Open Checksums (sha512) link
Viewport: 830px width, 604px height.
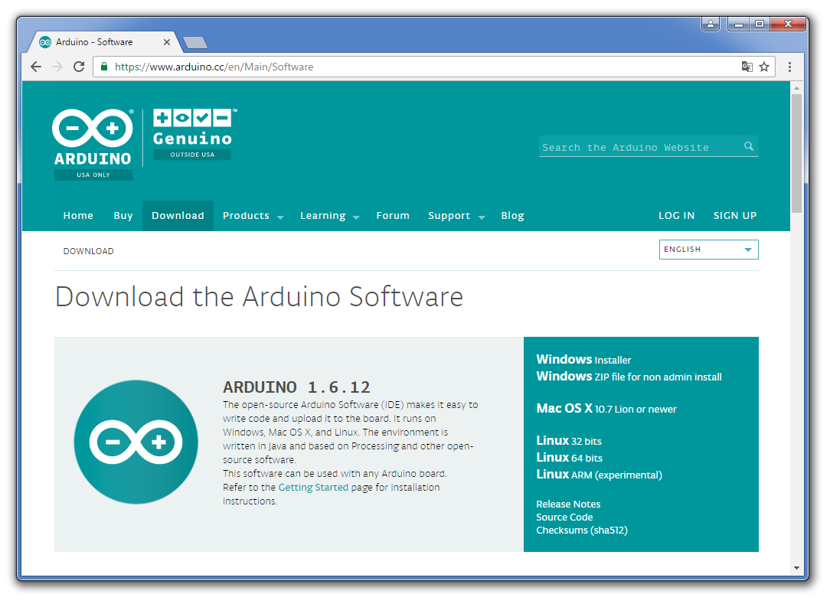click(x=582, y=531)
